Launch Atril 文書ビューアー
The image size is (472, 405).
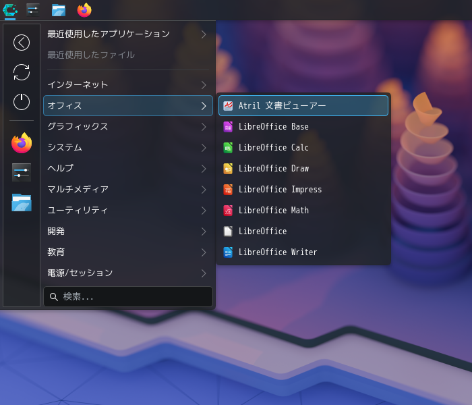click(x=303, y=106)
